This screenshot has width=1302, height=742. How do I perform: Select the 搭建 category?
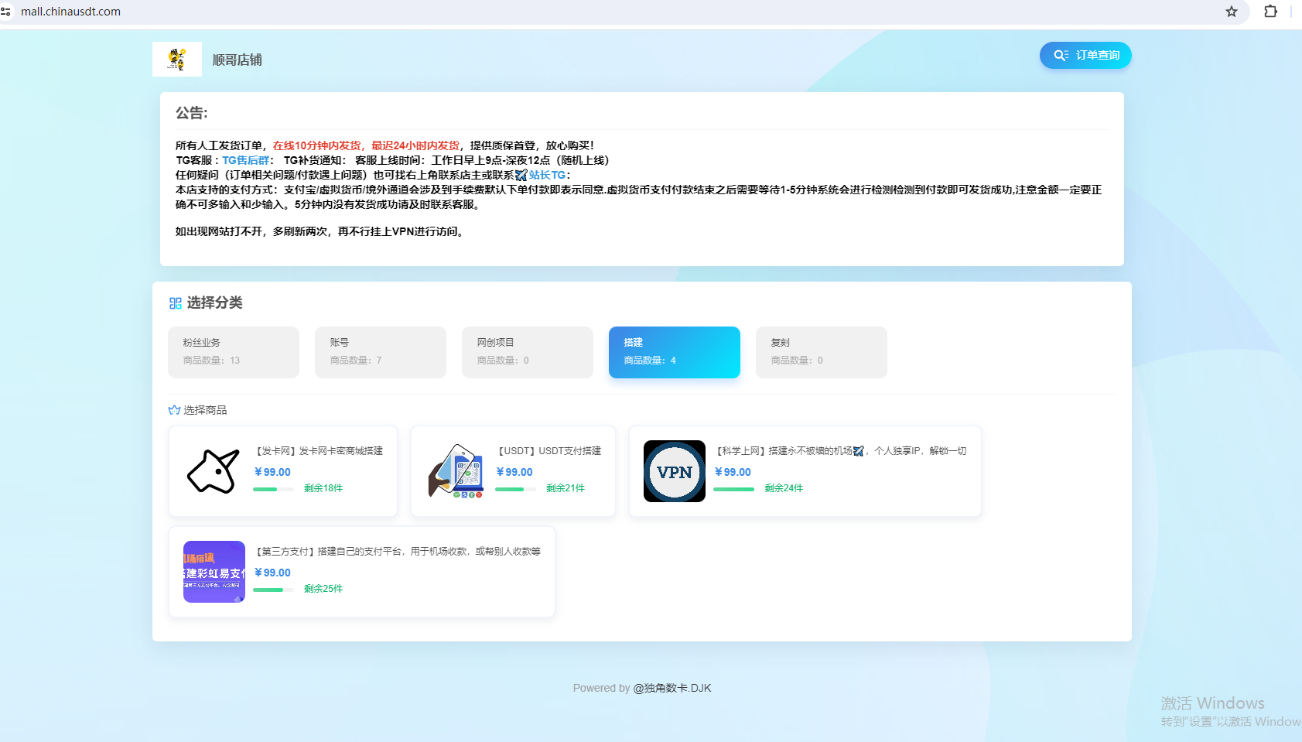[675, 352]
